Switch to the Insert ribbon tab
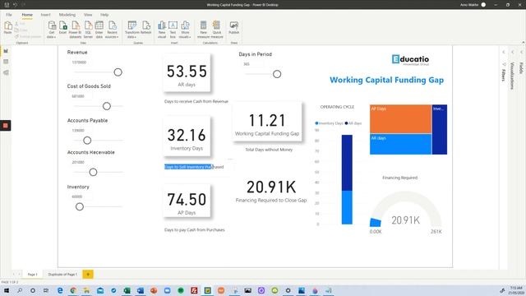The height and width of the screenshot is (296, 526). [46, 15]
